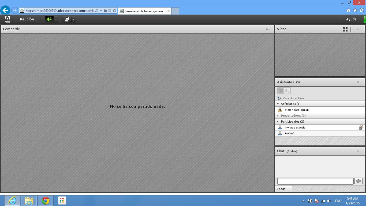
Task: Open the colored grid app on taskbar
Action: 62,201
